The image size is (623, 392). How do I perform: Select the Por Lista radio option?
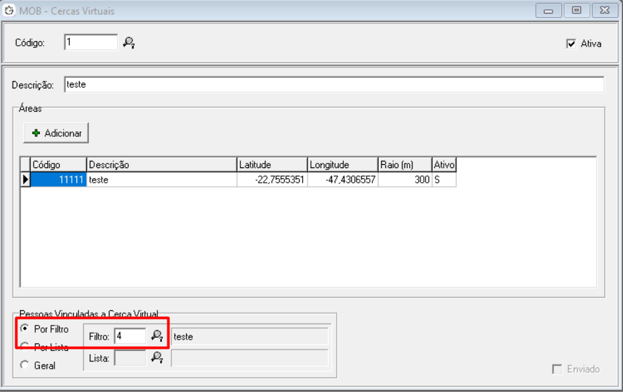click(25, 347)
